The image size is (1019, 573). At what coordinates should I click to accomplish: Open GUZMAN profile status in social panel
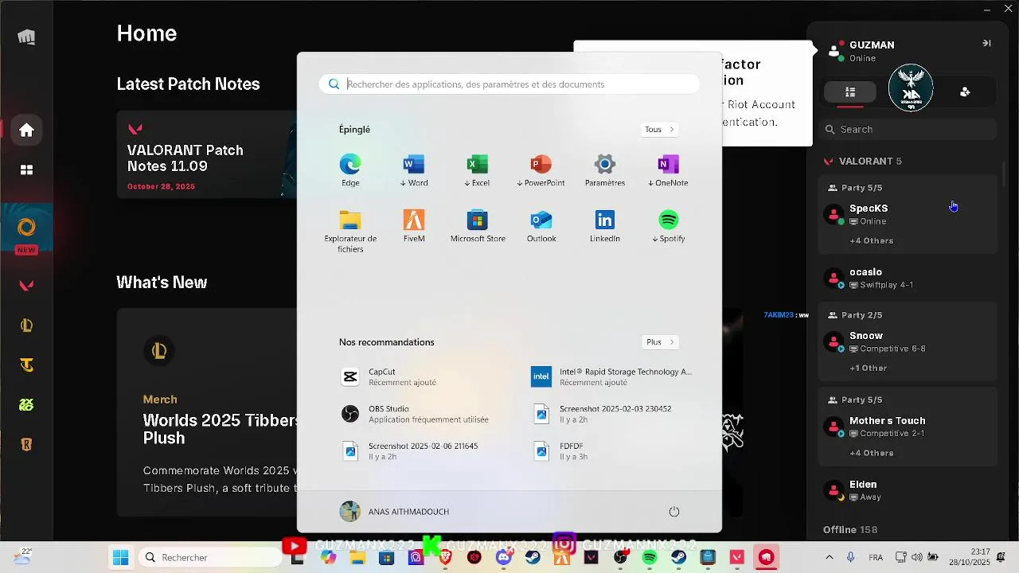pos(861,51)
